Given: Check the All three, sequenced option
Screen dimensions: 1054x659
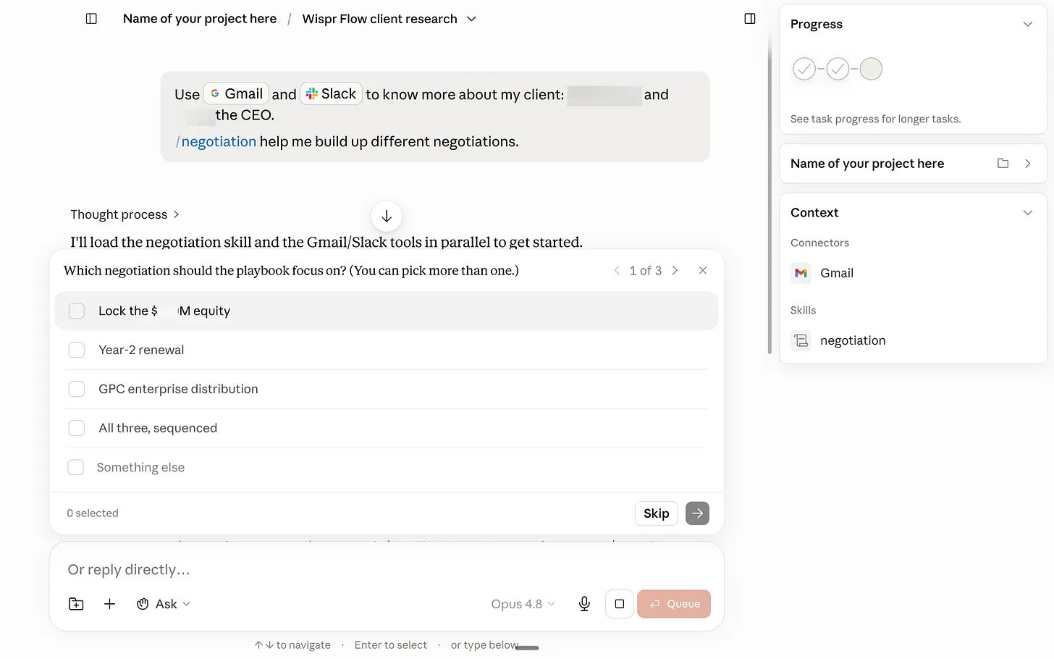Looking at the screenshot, I should click(x=77, y=428).
